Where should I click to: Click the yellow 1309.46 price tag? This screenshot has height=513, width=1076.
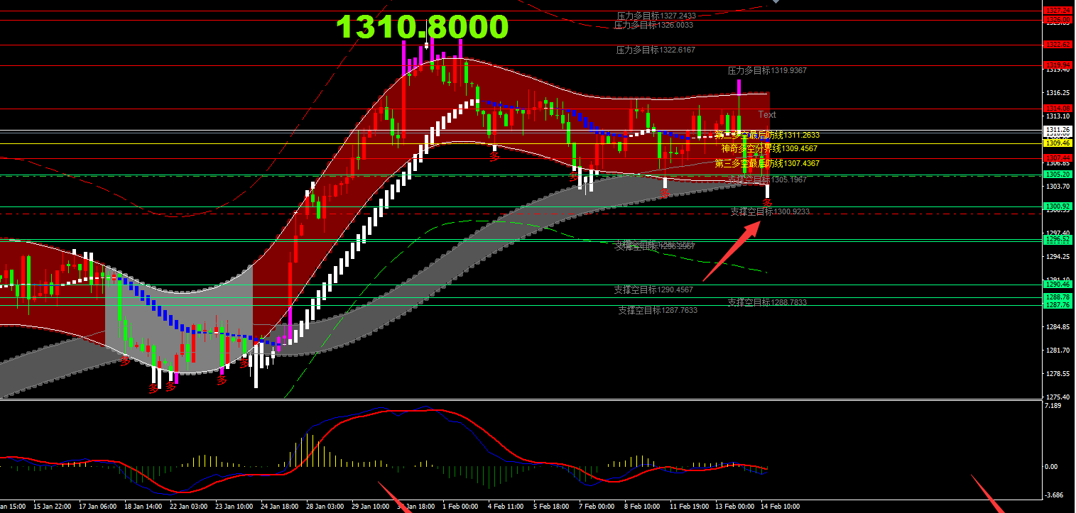1058,143
